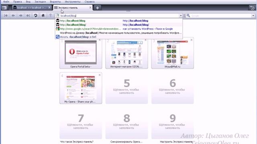Fill empty speed dial slot 9
The image size is (257, 144).
172,123
